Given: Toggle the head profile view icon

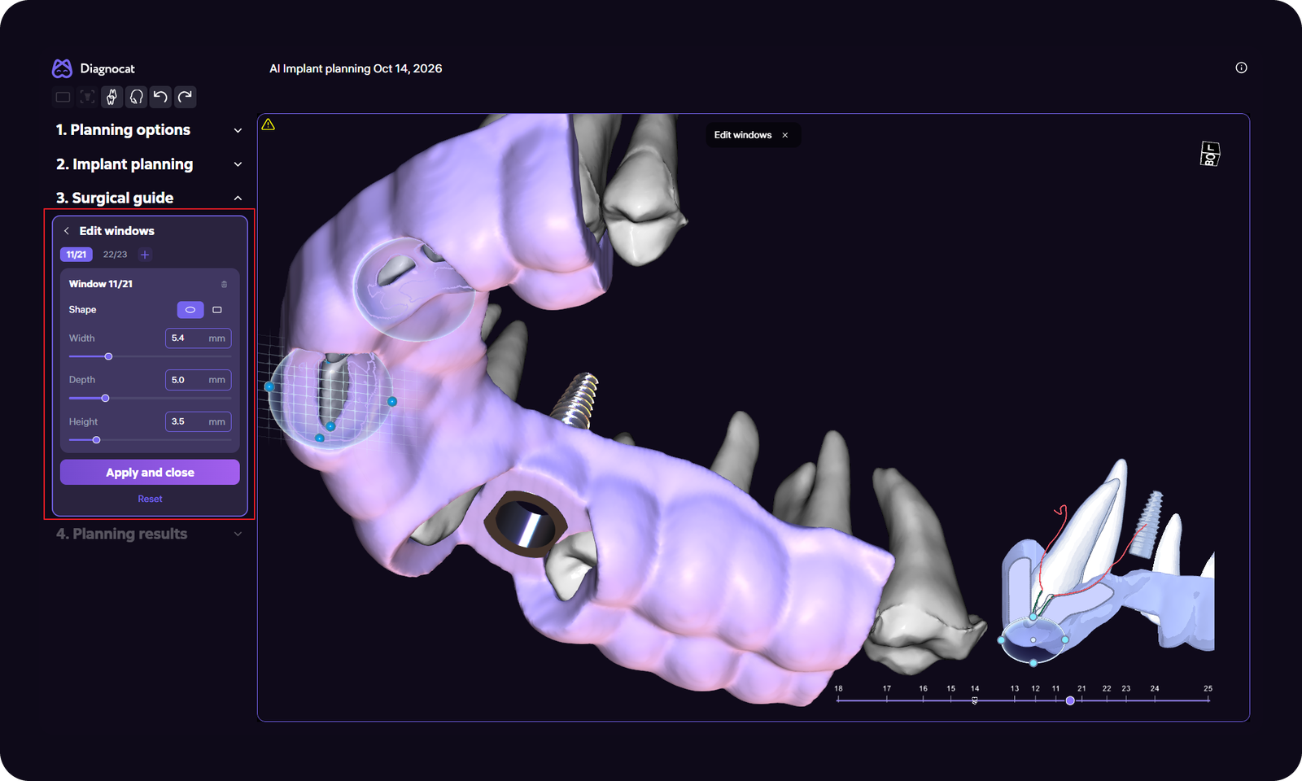Looking at the screenshot, I should point(137,97).
